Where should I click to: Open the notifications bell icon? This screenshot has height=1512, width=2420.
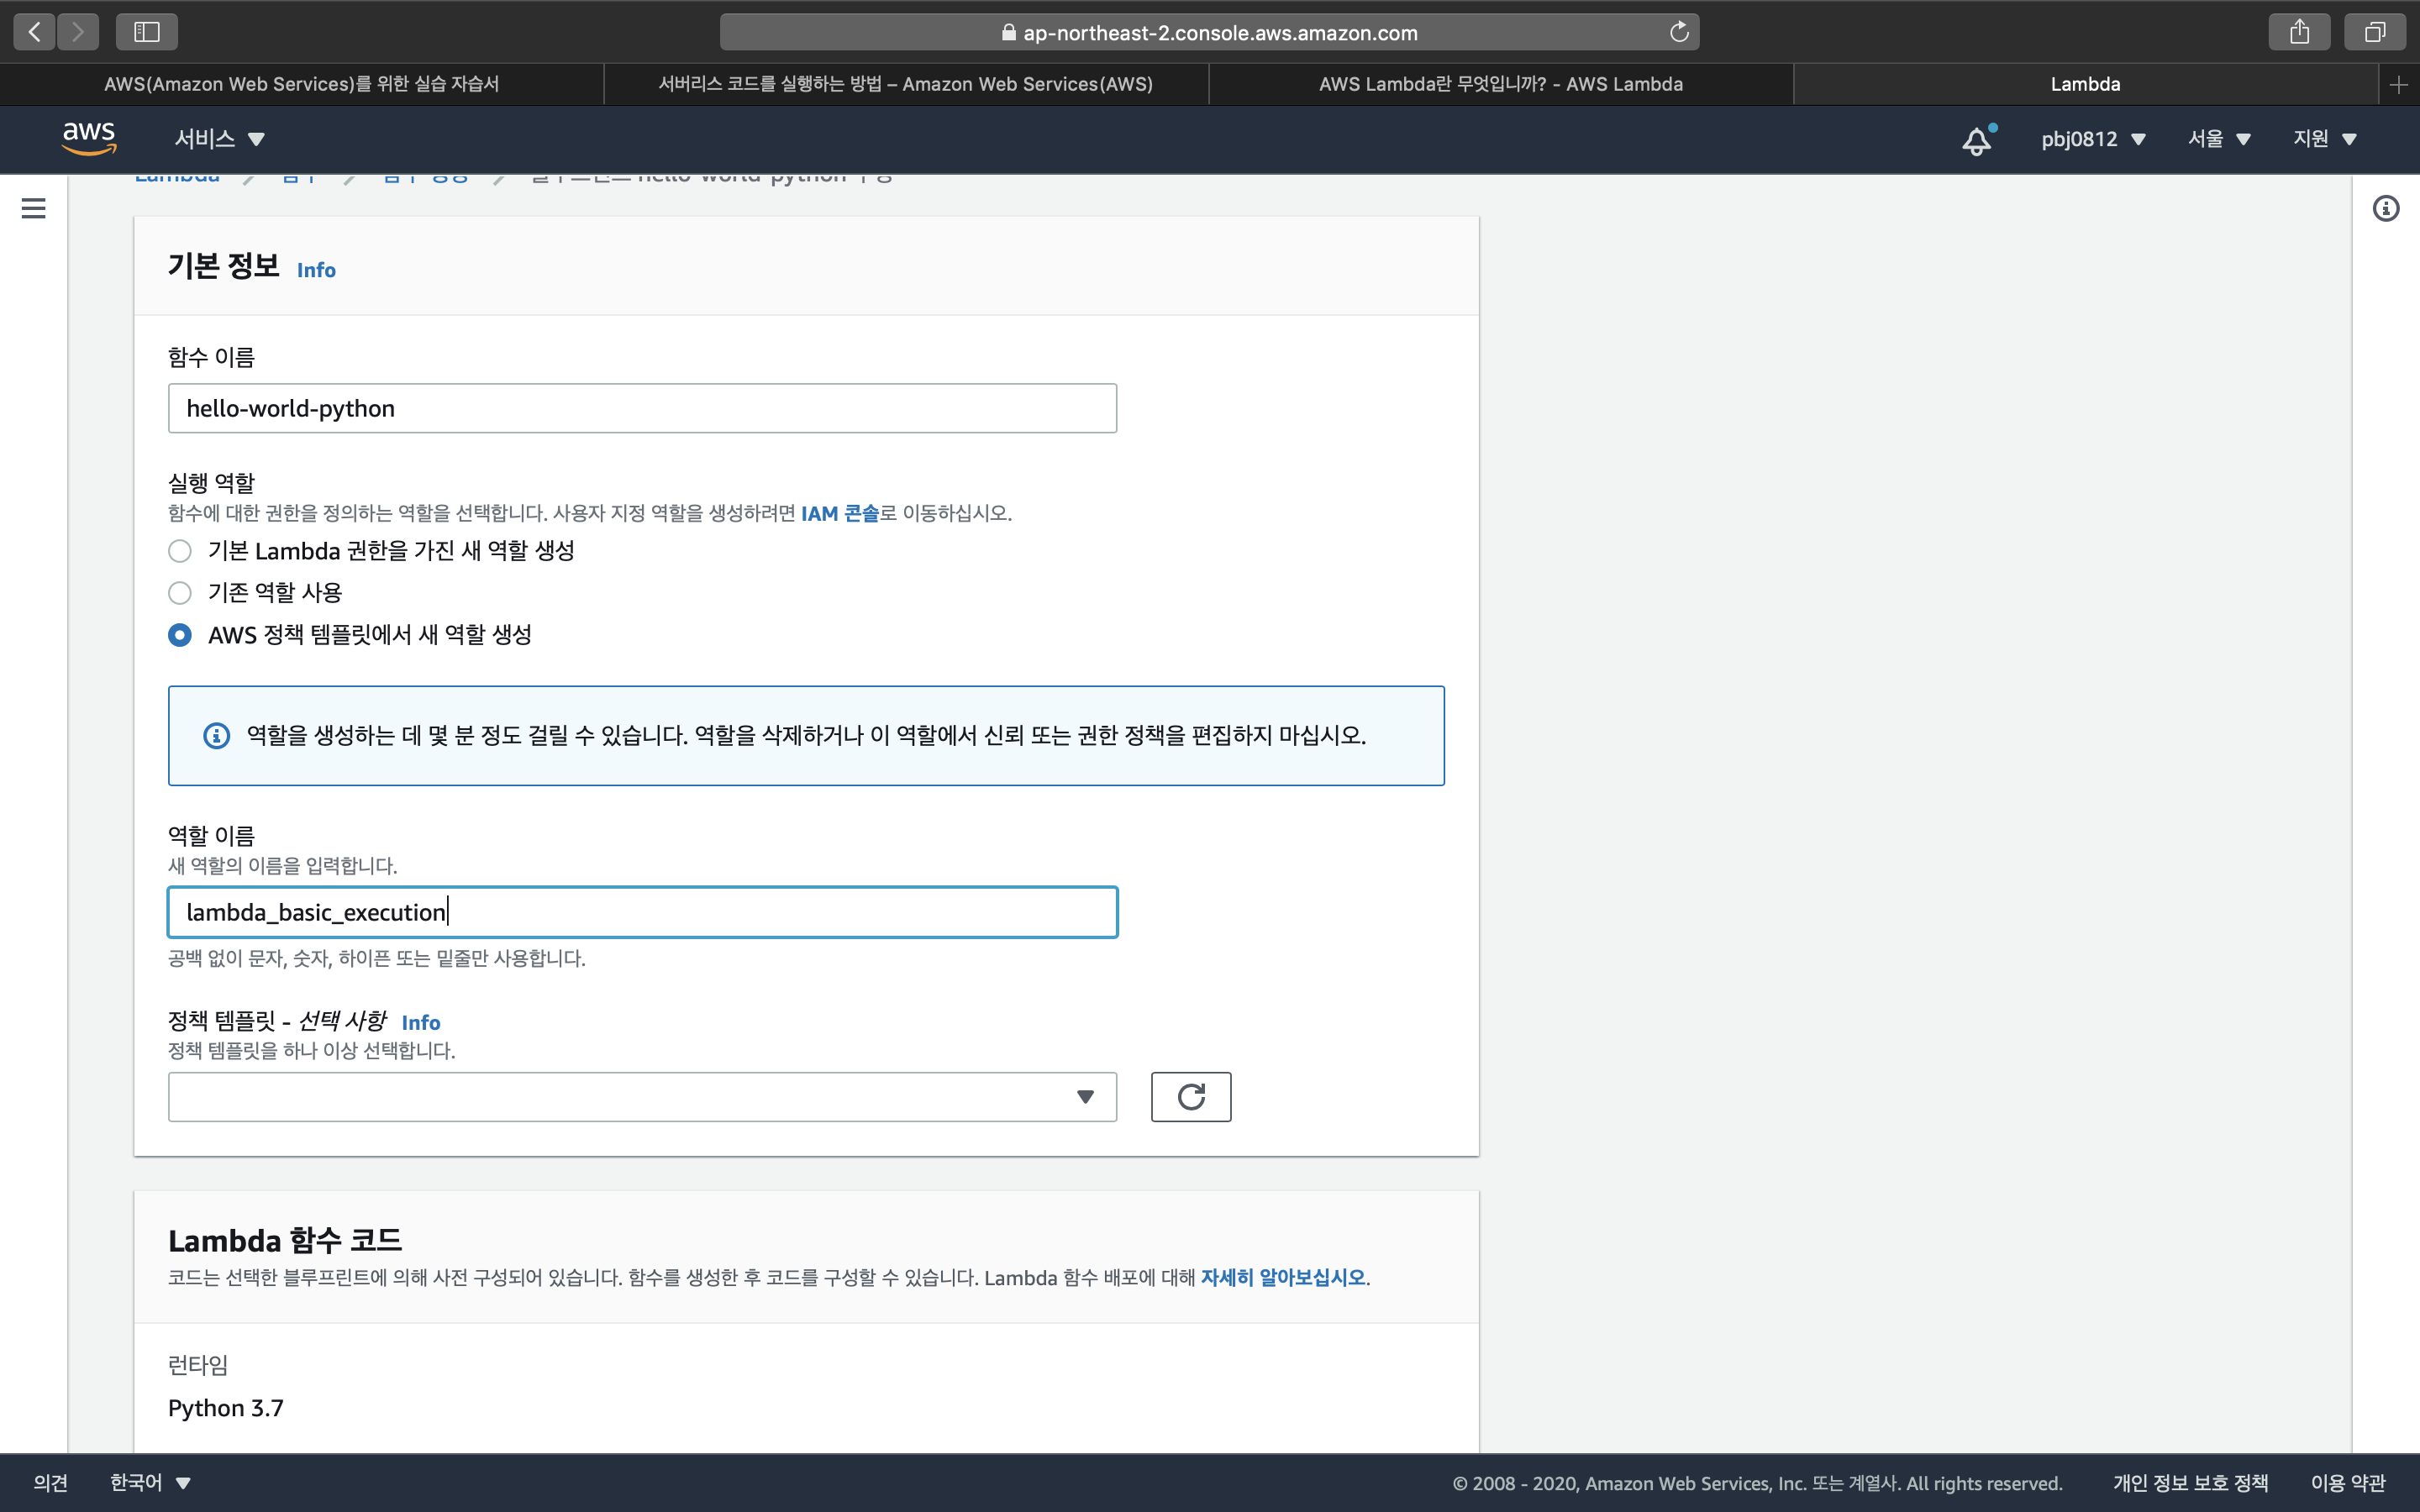pos(1976,140)
